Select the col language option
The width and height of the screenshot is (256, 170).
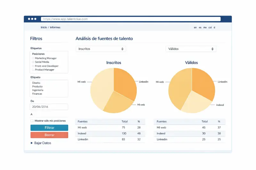click(210, 27)
